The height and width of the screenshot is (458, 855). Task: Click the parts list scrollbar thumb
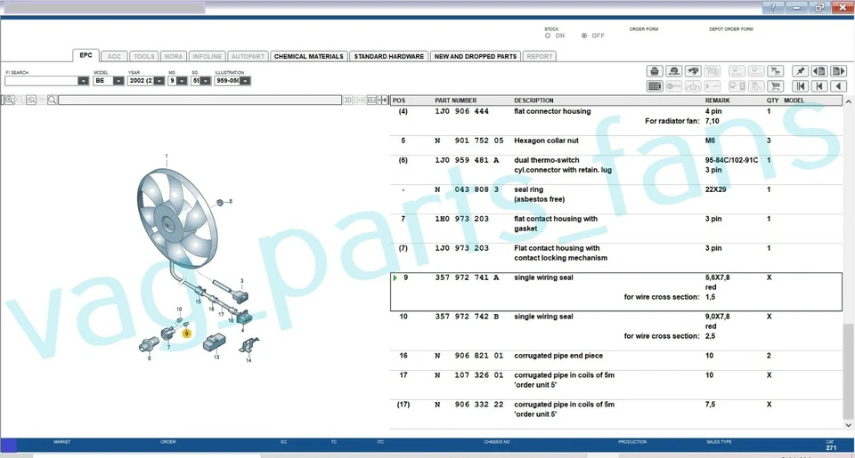pos(849,370)
